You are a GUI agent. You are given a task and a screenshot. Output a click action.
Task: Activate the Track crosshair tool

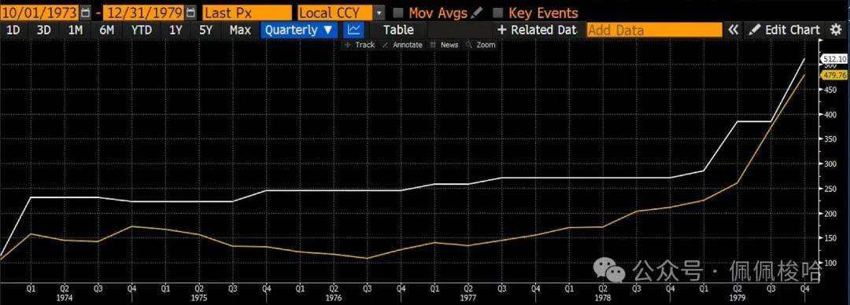(360, 45)
